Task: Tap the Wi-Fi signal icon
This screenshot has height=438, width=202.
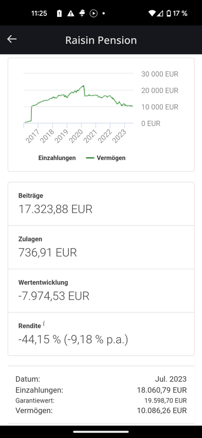Action: coord(152,13)
